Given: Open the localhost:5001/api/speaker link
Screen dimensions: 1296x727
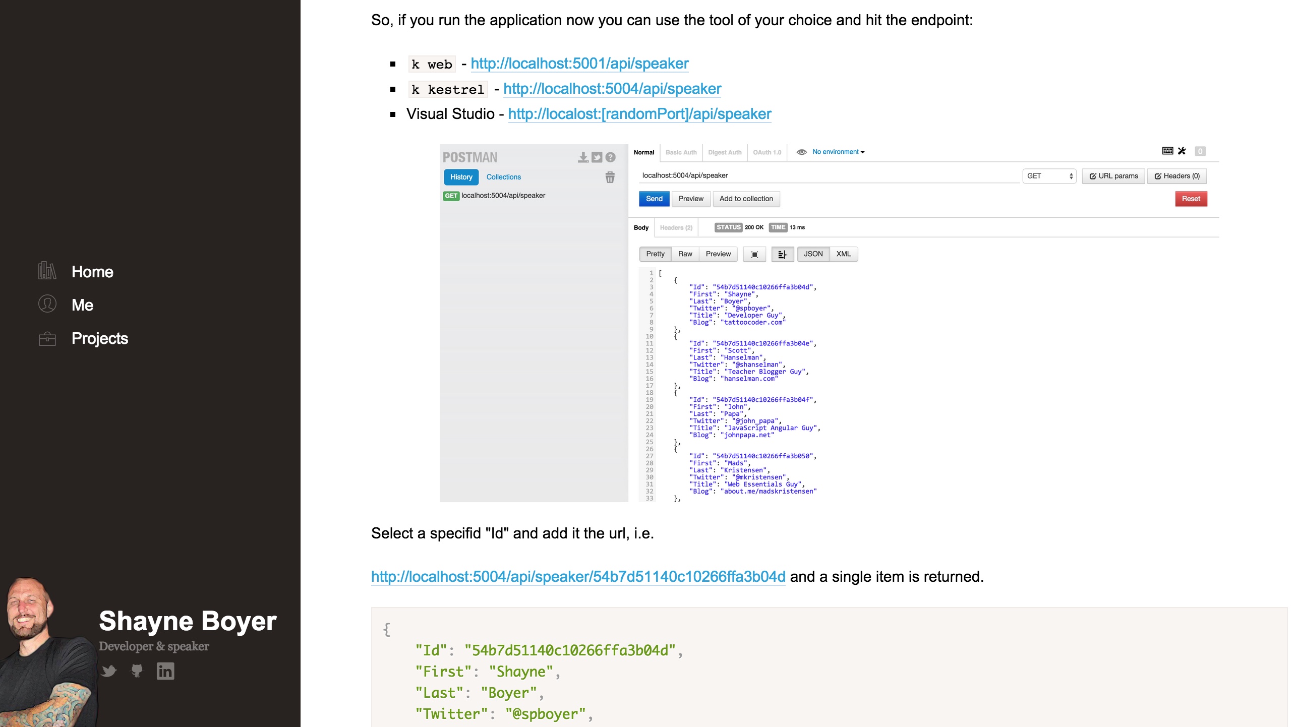Looking at the screenshot, I should [x=579, y=64].
